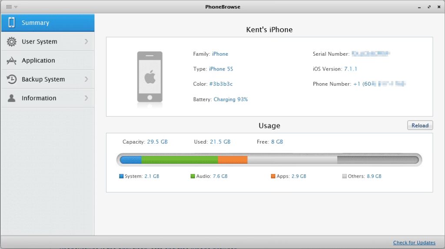Click the clock icon for Backup System
This screenshot has width=445, height=249.
click(12, 79)
